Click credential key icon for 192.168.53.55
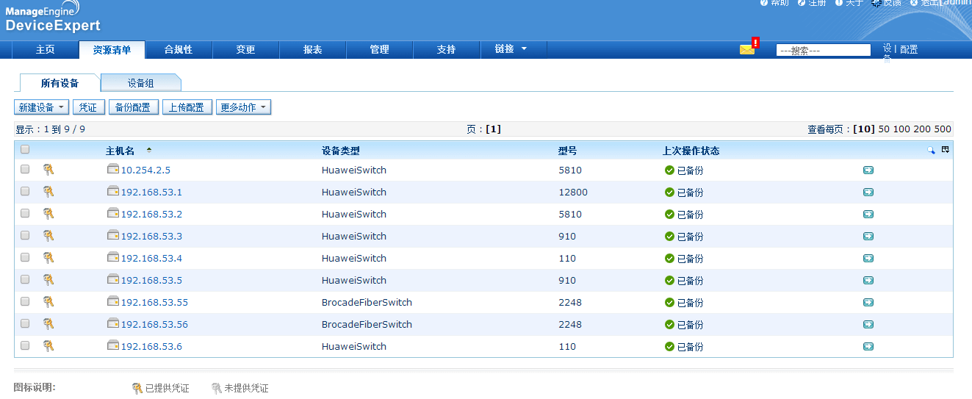The height and width of the screenshot is (399, 972). pos(48,302)
